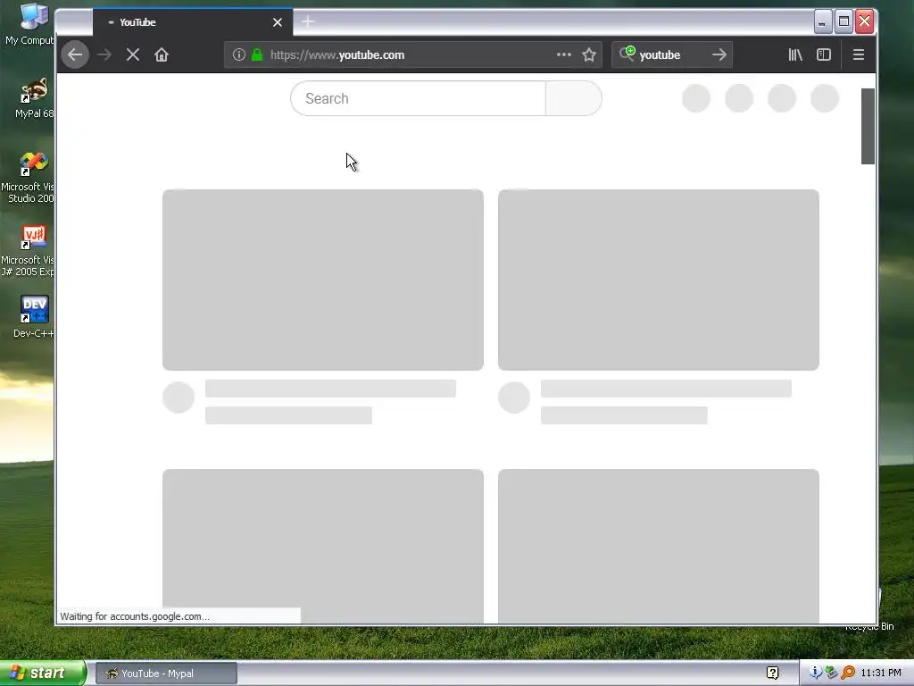Toggle the sidebar view icon
914x686 pixels.
(824, 54)
